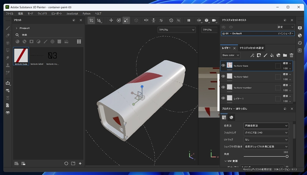Hide the texture-base layer

click(223, 66)
